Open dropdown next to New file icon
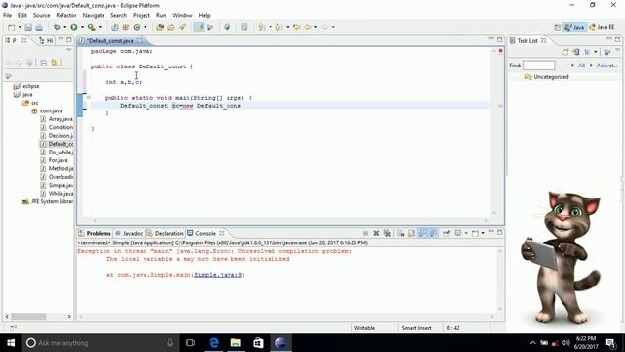The width and height of the screenshot is (625, 352). pos(20,27)
